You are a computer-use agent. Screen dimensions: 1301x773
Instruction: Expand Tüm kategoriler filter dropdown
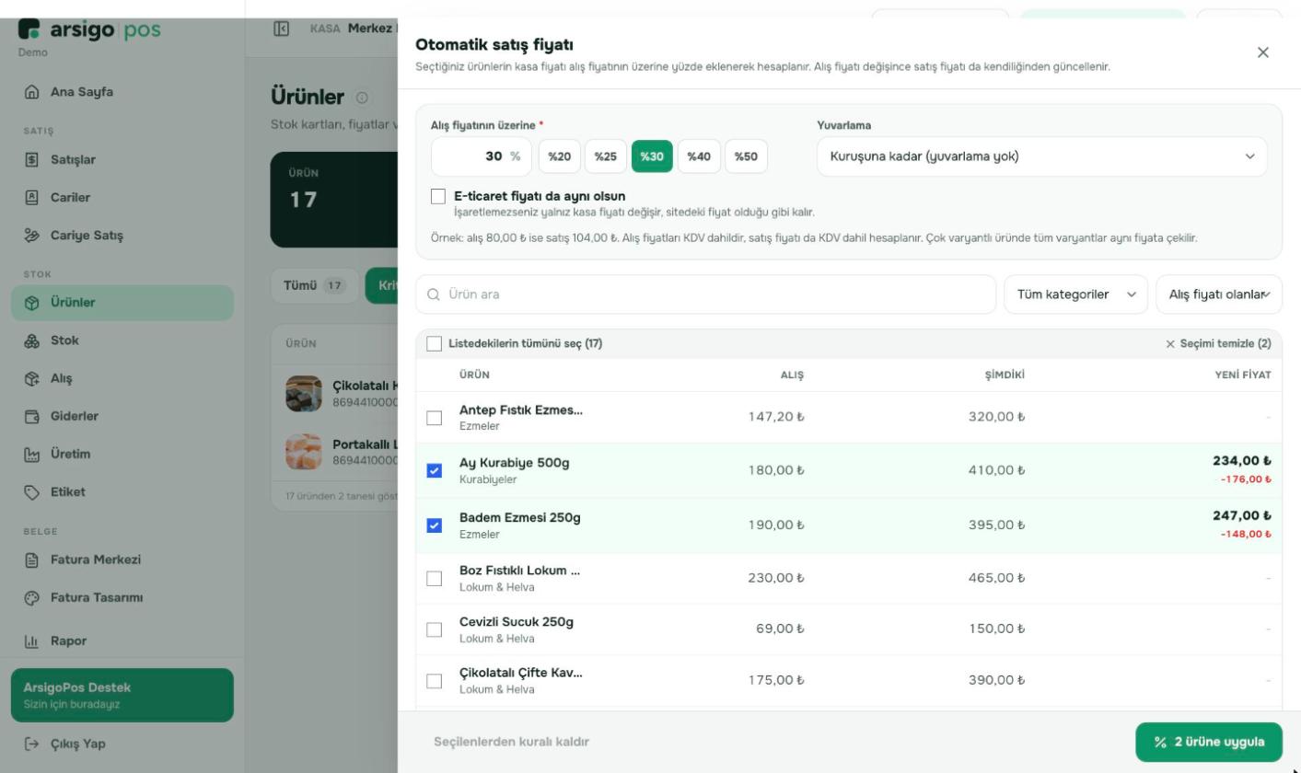tap(1076, 294)
